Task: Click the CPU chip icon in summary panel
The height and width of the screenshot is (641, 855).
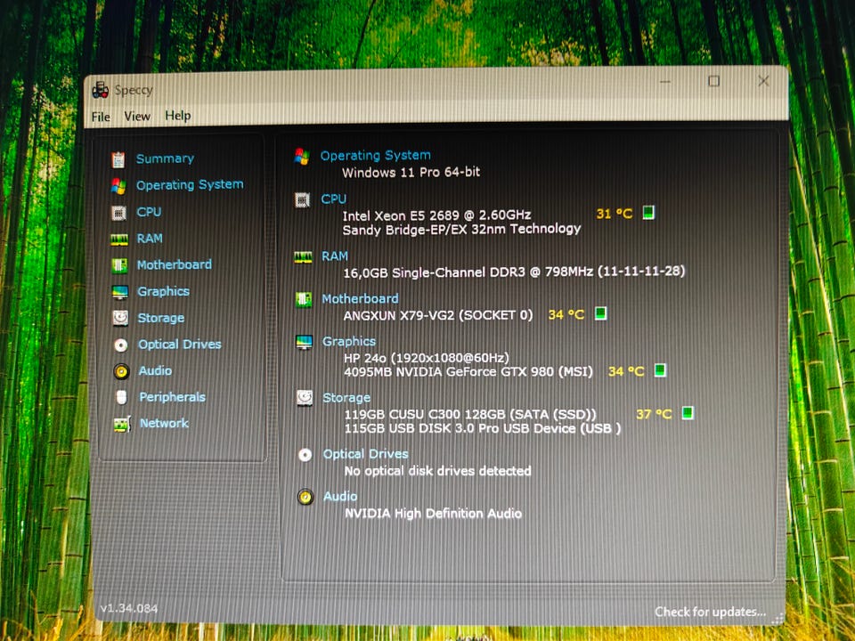Action: pos(302,200)
